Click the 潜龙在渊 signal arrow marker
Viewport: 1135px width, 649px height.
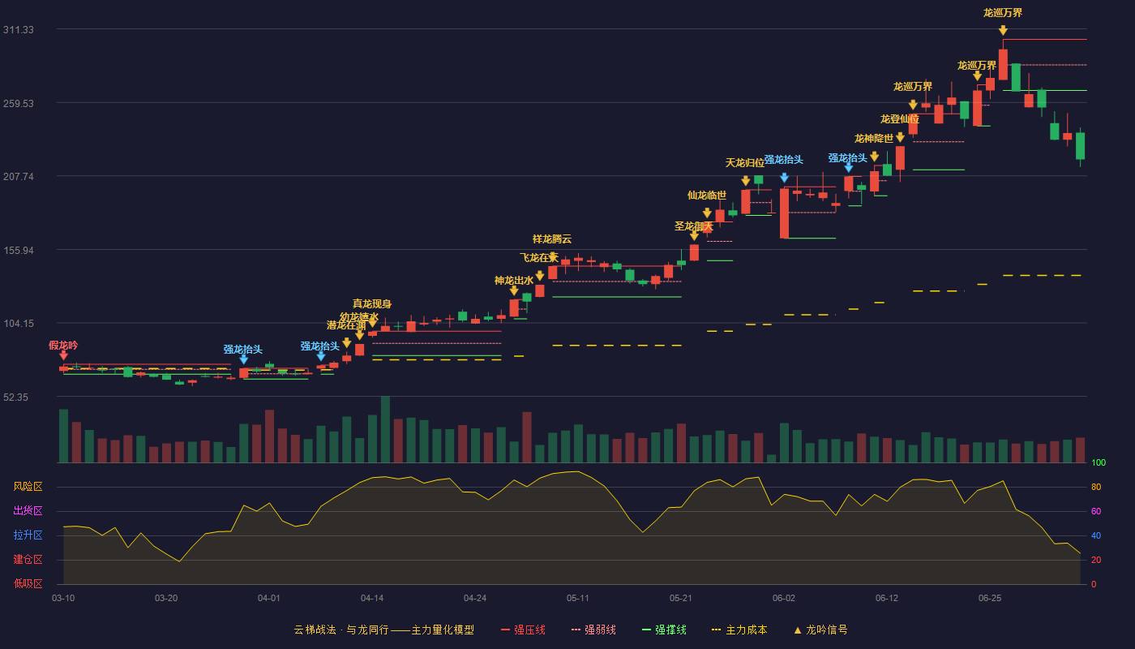pyautogui.click(x=347, y=343)
